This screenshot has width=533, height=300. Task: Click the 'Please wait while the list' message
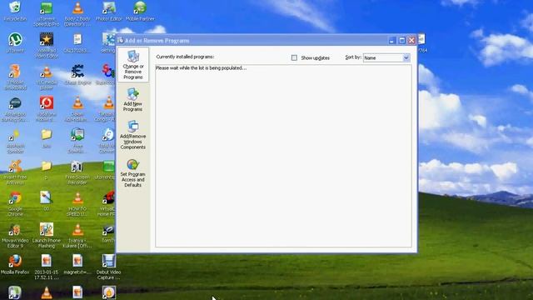201,68
